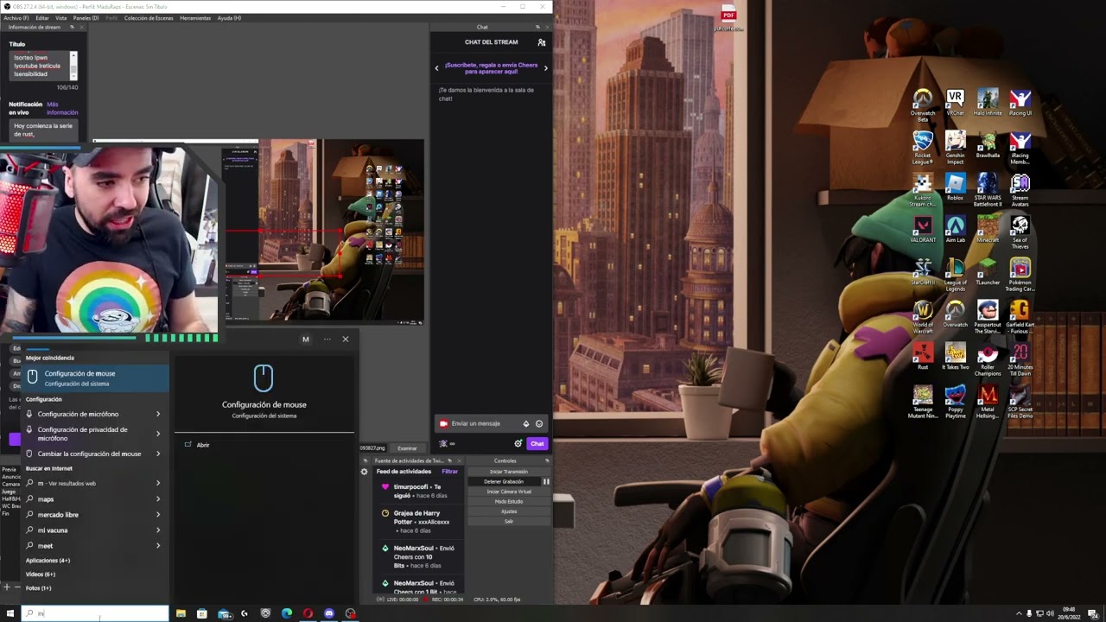Click Modo Estudio button
This screenshot has height=622, width=1106.
508,501
